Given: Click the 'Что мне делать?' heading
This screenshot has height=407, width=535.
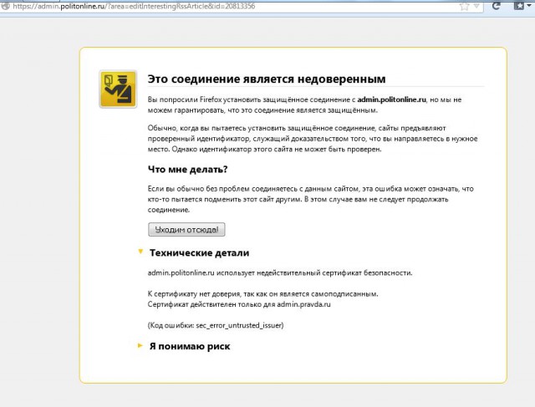Looking at the screenshot, I should pyautogui.click(x=187, y=169).
